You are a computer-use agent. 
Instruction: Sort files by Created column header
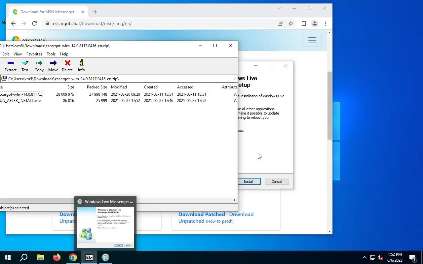coord(159,87)
